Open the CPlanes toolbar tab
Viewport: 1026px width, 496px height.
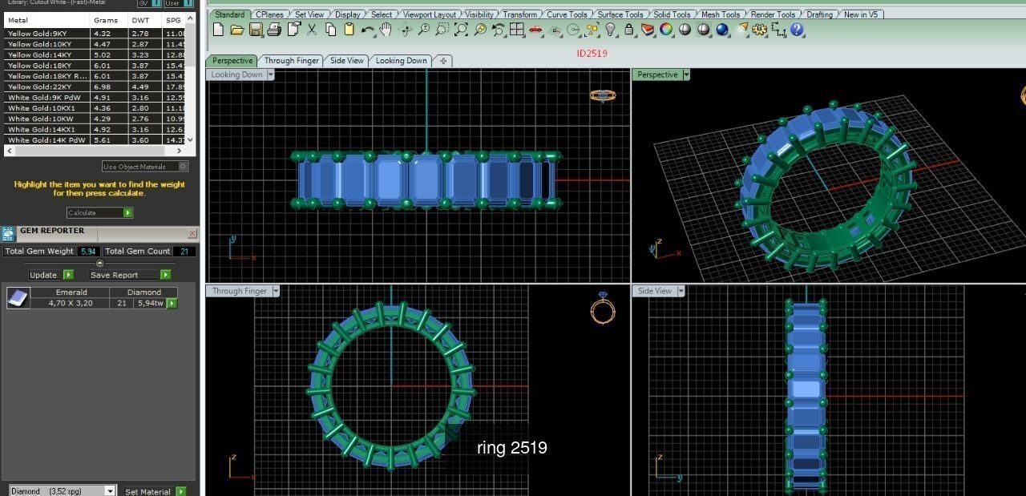click(270, 14)
